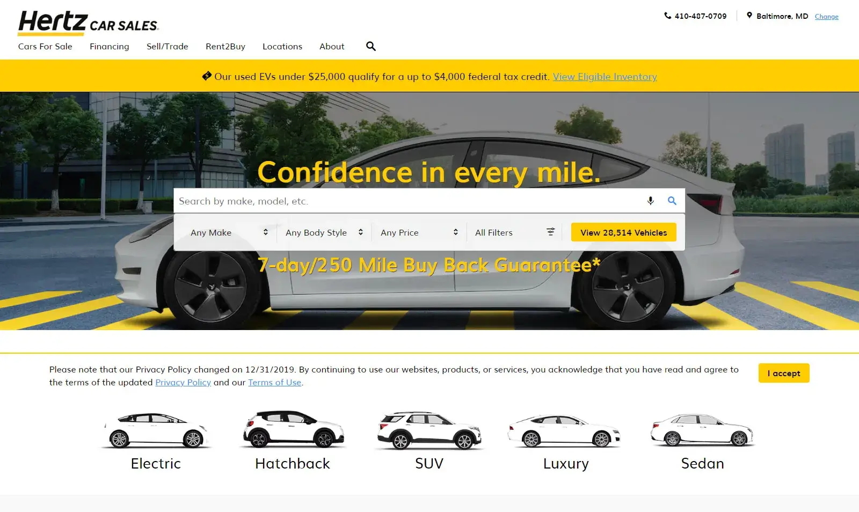Click the Sedan category label

pos(702,463)
